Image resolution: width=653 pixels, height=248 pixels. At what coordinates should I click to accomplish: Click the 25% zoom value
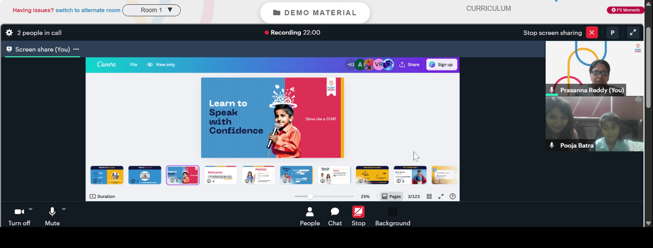click(365, 196)
